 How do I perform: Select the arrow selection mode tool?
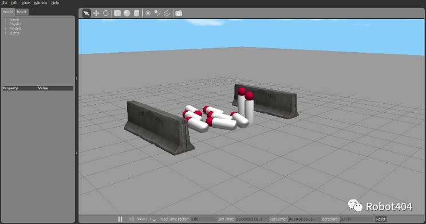coord(86,13)
